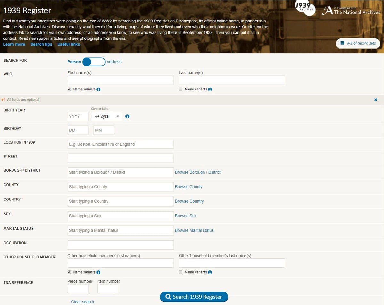
Task: Click Search 1939 Register button
Action: 194,297
